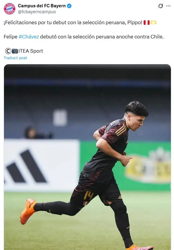
Task: Click the Adidas logo board in photo
Action: click(x=42, y=165)
